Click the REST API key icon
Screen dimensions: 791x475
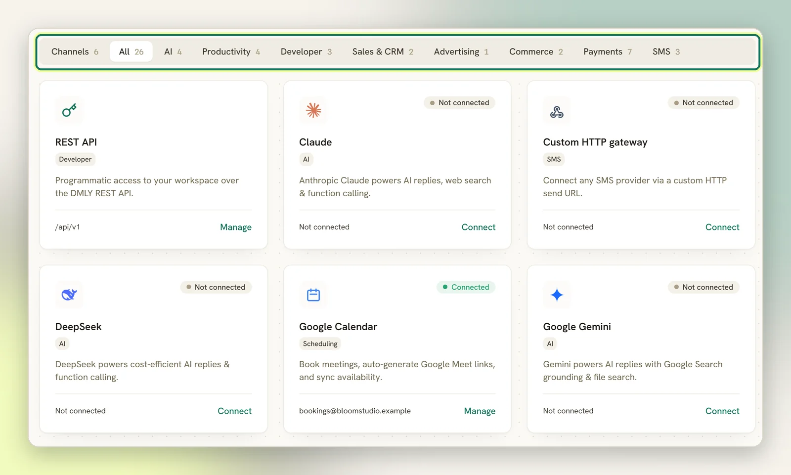(x=69, y=110)
